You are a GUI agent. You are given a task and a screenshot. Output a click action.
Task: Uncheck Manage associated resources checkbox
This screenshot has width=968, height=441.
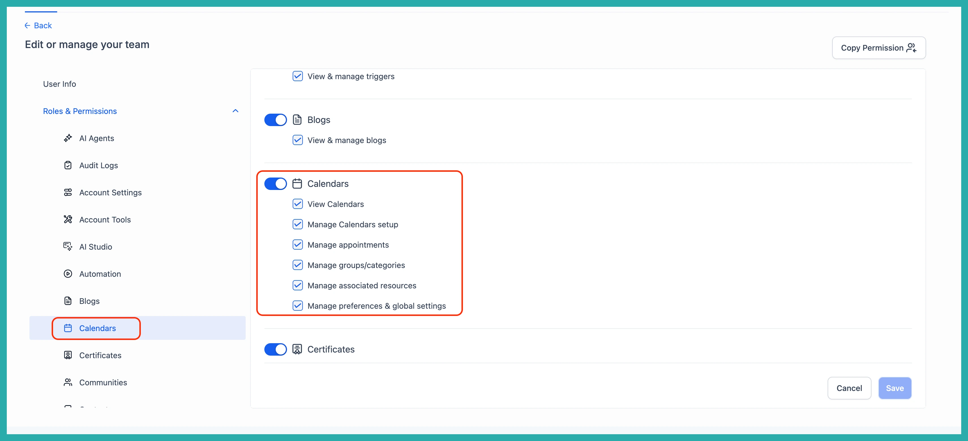(x=297, y=285)
